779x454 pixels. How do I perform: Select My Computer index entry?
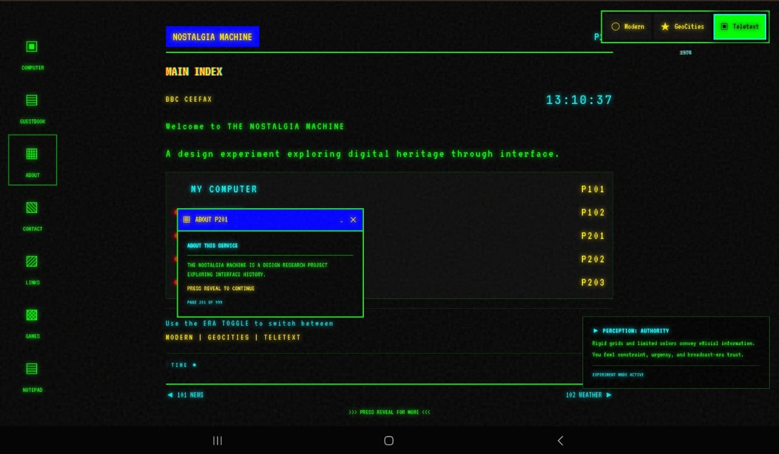pos(224,189)
